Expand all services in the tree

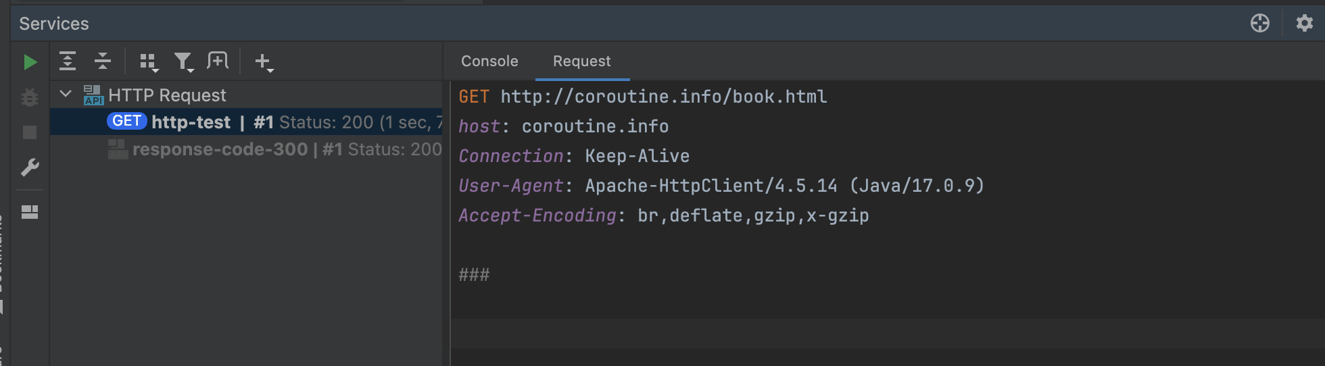click(x=68, y=61)
